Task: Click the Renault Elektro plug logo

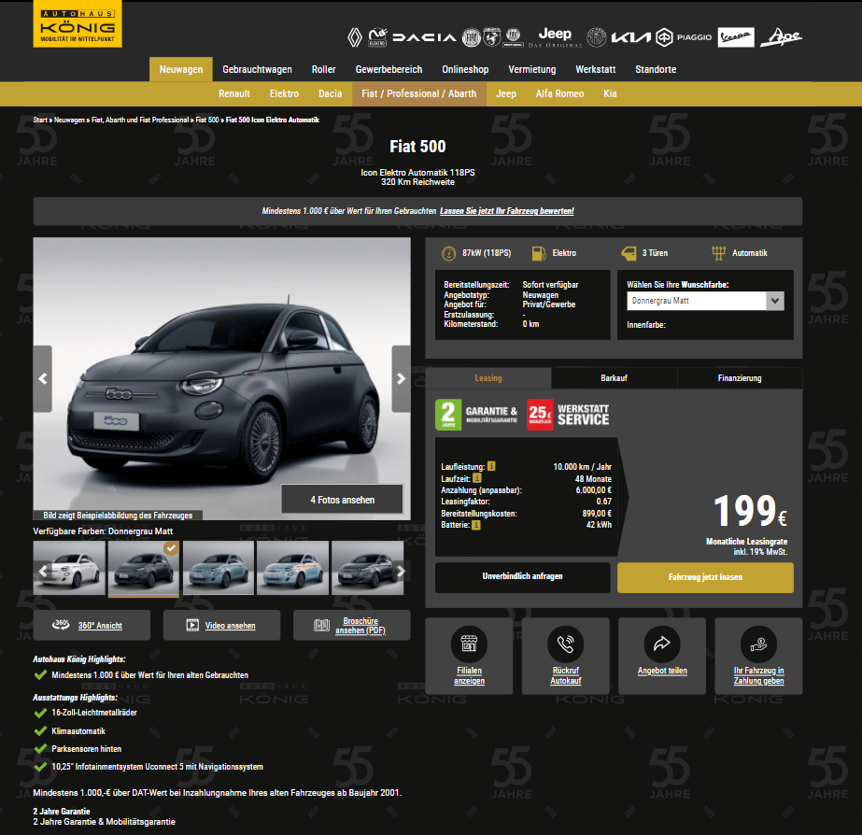Action: coord(377,36)
